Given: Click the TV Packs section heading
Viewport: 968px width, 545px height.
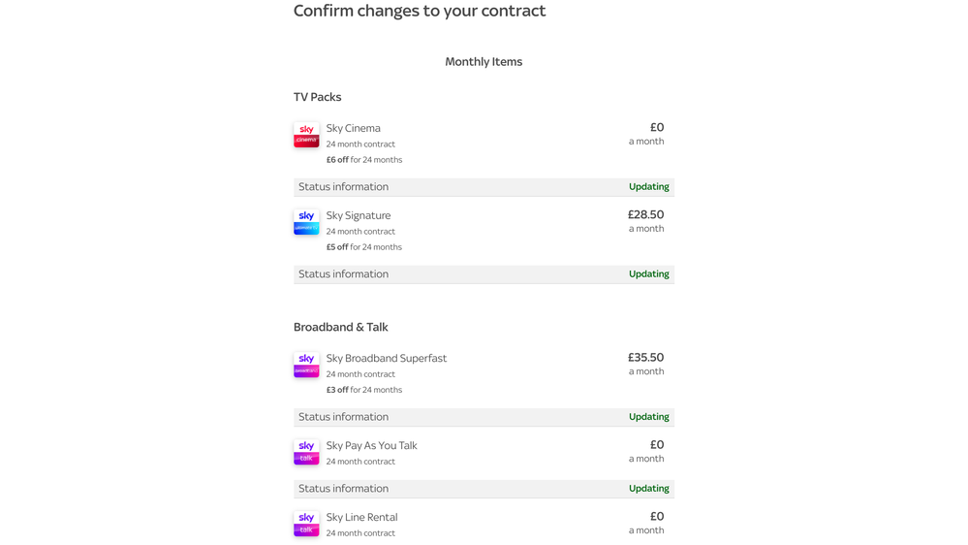Looking at the screenshot, I should click(x=317, y=97).
